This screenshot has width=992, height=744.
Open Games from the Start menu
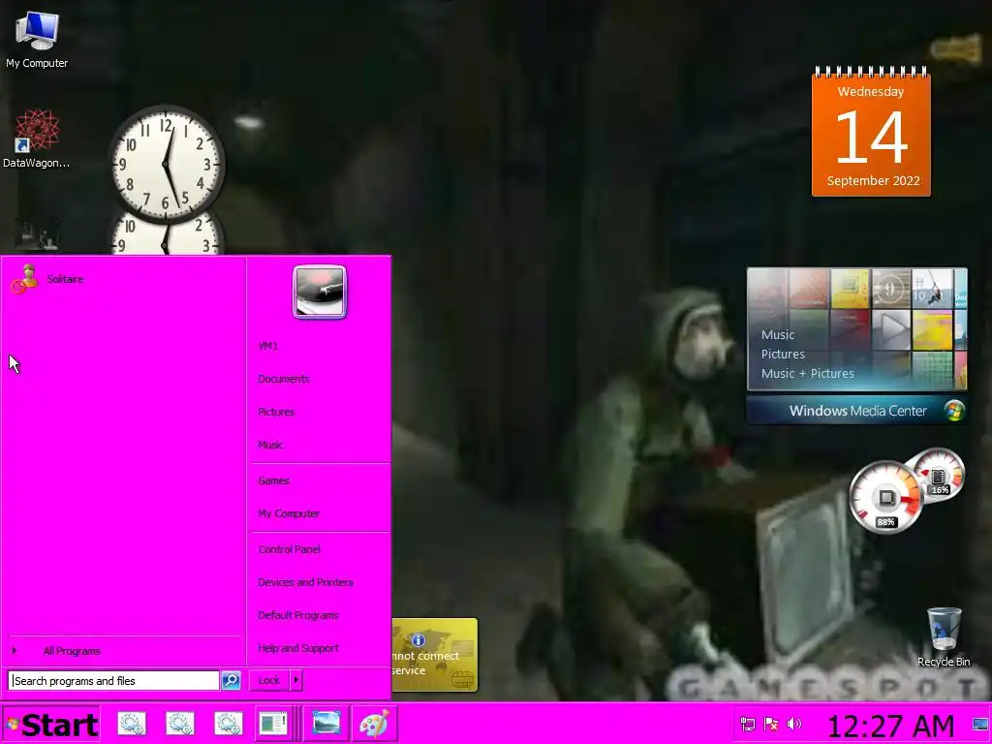point(273,480)
